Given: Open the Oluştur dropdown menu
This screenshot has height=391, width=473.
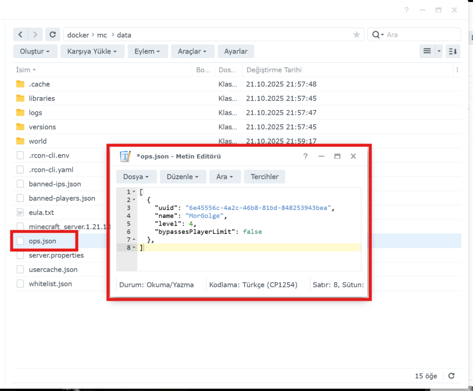Looking at the screenshot, I should coord(35,51).
